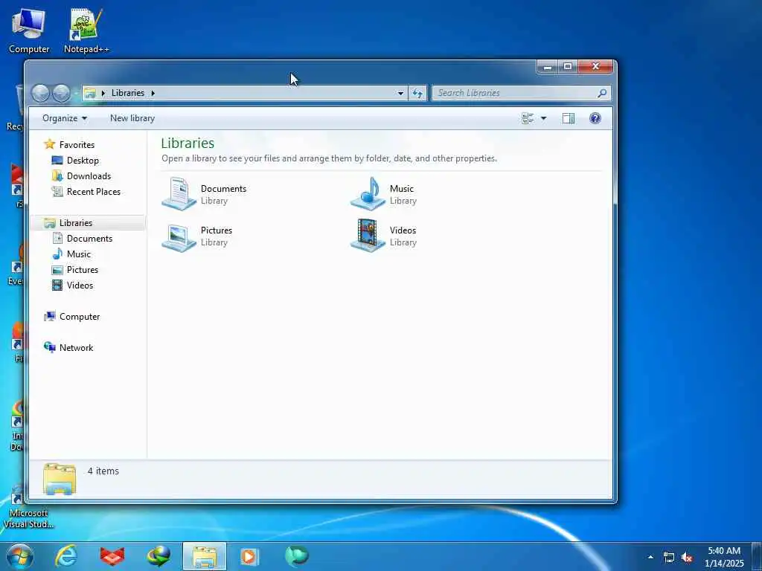762x571 pixels.
Task: Click the muted volume tray icon
Action: pyautogui.click(x=687, y=558)
